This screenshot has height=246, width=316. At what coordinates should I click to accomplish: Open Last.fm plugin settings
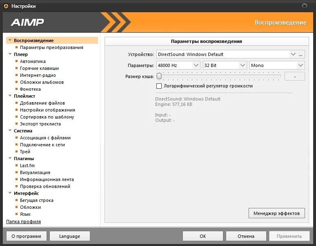27,165
